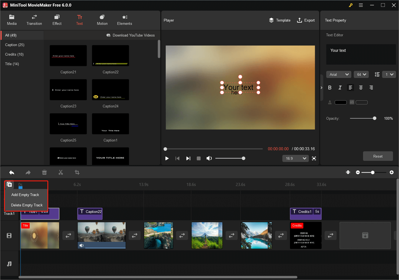The image size is (399, 280).
Task: Open the Motion tab
Action: pos(102,20)
